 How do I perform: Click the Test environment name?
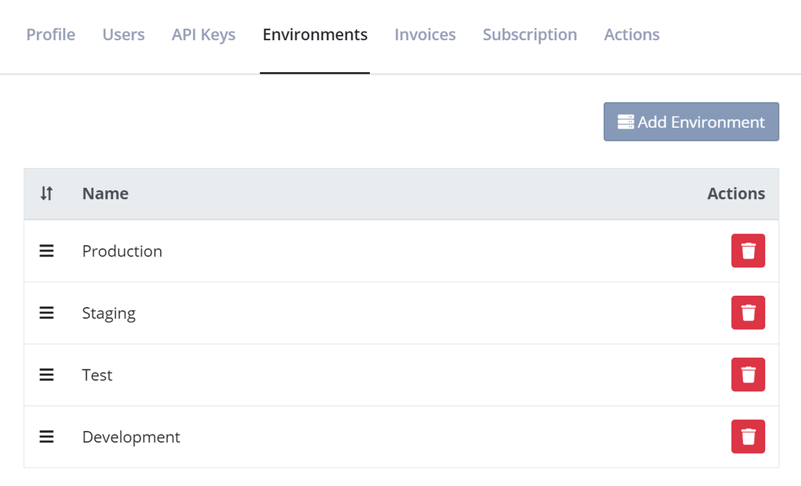(x=97, y=375)
